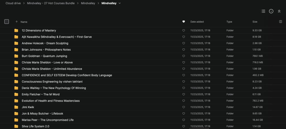Click the Silva Life System 2.0 folder icon

click(x=16, y=126)
